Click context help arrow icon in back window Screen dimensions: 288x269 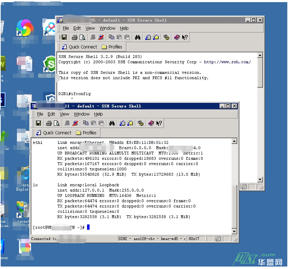coord(185,37)
